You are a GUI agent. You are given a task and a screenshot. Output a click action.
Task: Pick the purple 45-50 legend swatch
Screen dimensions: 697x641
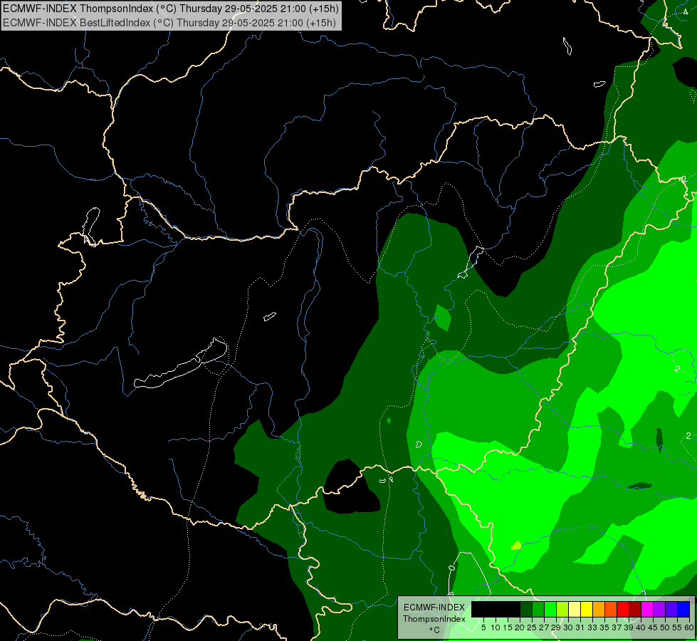659,609
